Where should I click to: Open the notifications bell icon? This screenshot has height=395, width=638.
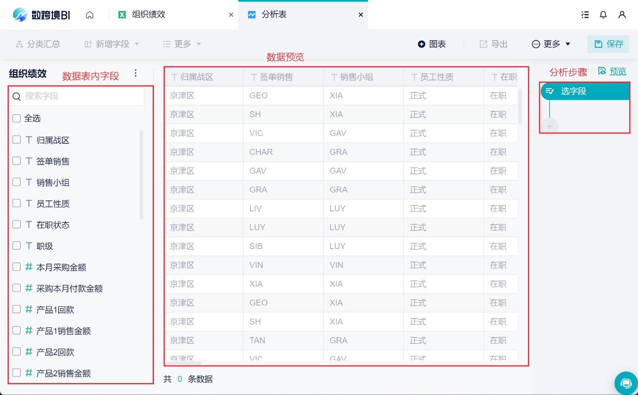(603, 15)
